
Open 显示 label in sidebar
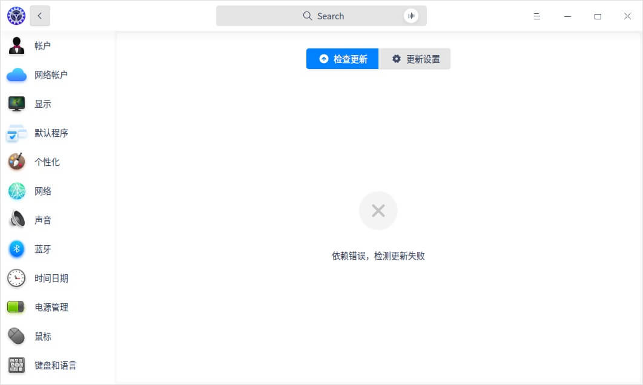(42, 104)
